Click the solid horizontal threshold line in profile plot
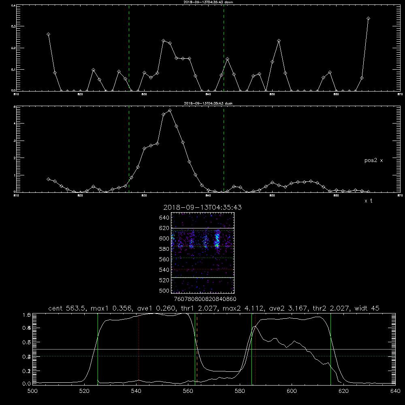 pyautogui.click(x=214, y=349)
